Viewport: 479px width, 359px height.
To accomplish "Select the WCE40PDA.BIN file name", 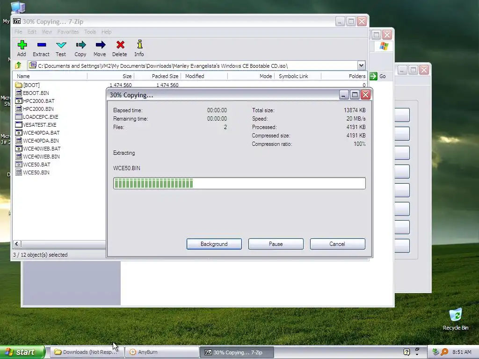I will click(x=41, y=140).
